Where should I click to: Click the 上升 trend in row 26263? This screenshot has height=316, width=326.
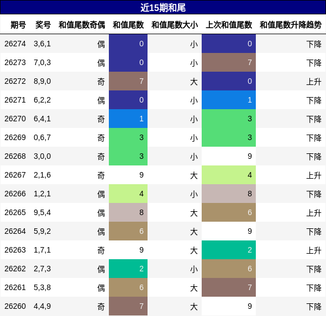314,250
